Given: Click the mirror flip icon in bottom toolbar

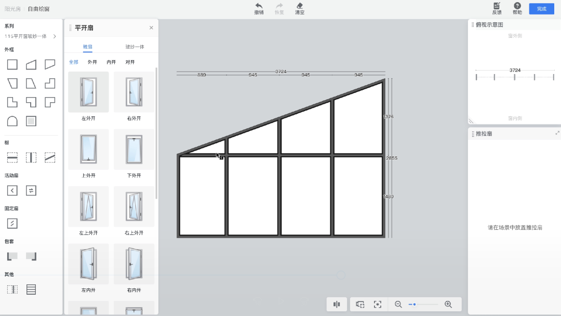Looking at the screenshot, I should click(x=337, y=304).
